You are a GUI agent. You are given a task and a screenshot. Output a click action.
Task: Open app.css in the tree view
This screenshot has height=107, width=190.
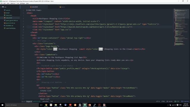click(8, 10)
